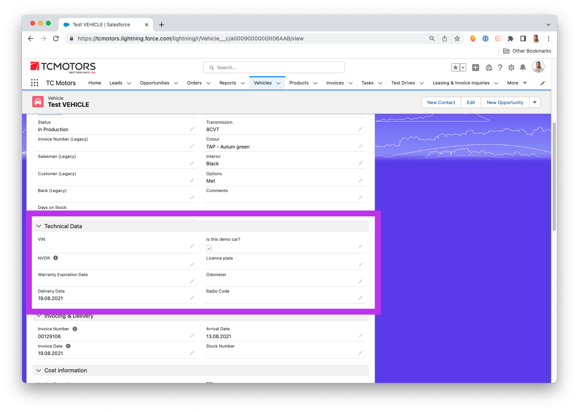This screenshot has width=579, height=412.
Task: Click the red Vehicle record icon
Action: (38, 102)
